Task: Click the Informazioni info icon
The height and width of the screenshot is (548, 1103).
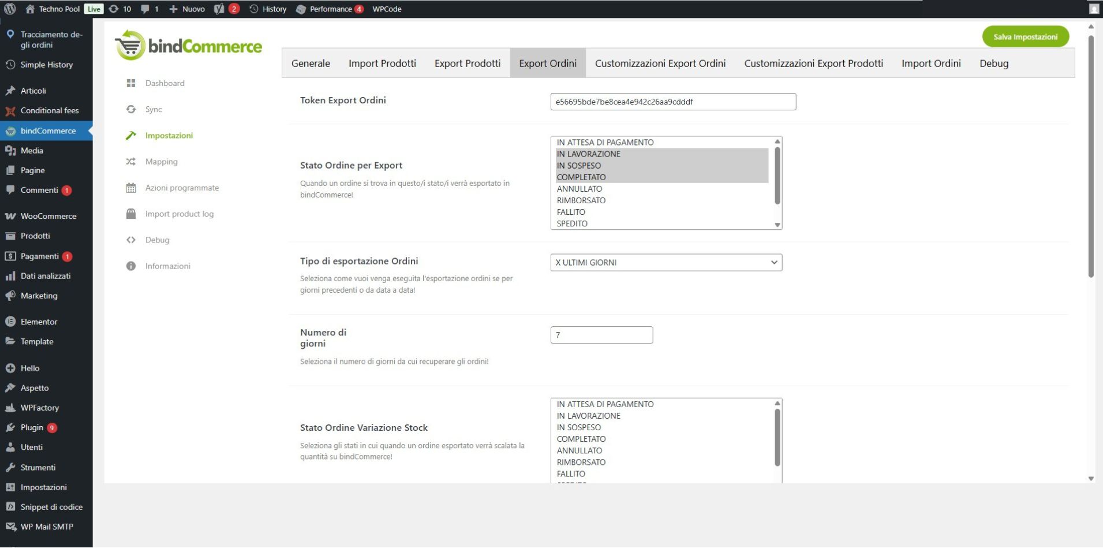Action: 131,266
